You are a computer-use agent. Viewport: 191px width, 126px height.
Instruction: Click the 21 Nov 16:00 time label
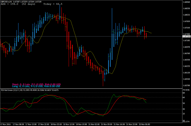tap(119, 124)
